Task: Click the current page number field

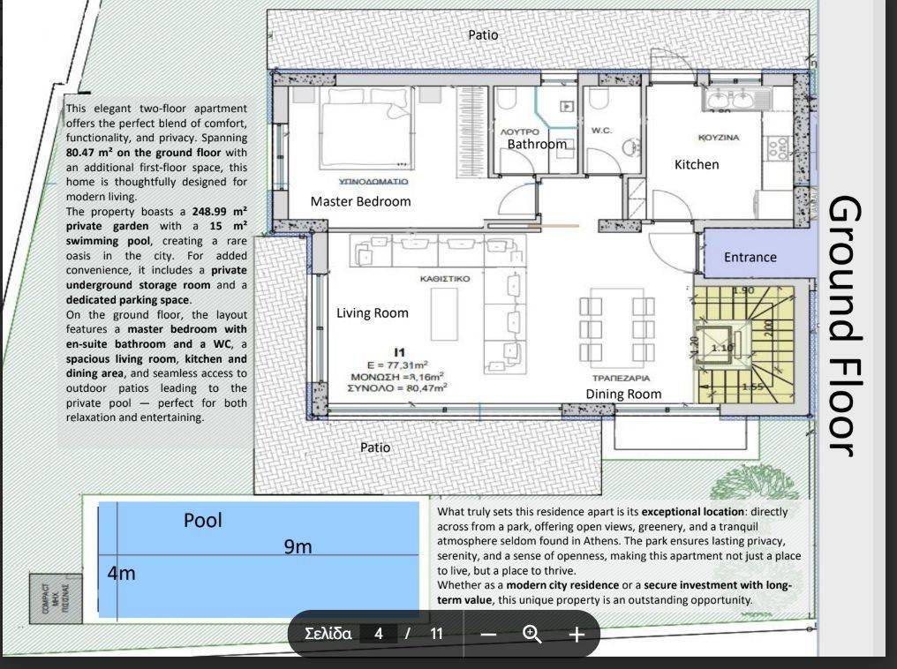Action: (379, 634)
